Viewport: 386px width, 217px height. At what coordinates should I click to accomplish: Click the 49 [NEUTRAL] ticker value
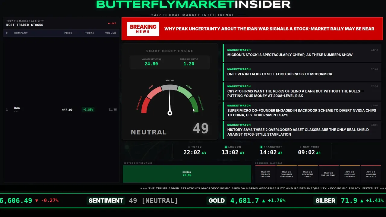tap(153, 201)
